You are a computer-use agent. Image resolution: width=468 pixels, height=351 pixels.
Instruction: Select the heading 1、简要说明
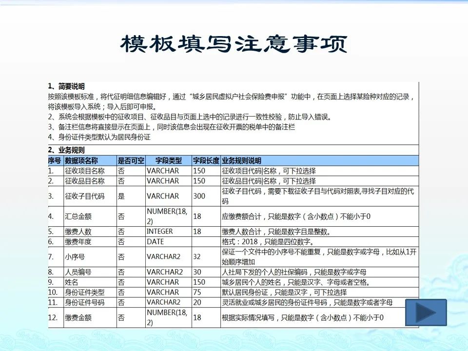66,86
